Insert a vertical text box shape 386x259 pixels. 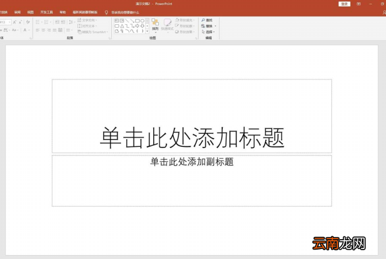pos(122,20)
